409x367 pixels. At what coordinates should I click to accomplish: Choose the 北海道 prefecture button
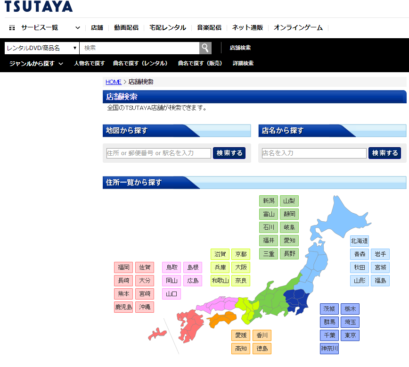(x=360, y=241)
